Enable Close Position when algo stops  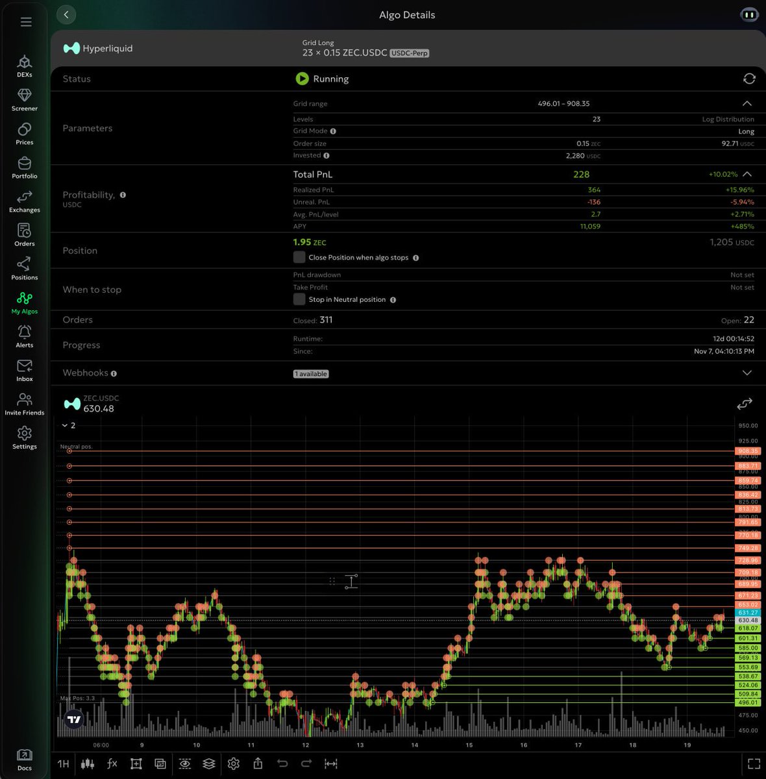click(x=299, y=257)
